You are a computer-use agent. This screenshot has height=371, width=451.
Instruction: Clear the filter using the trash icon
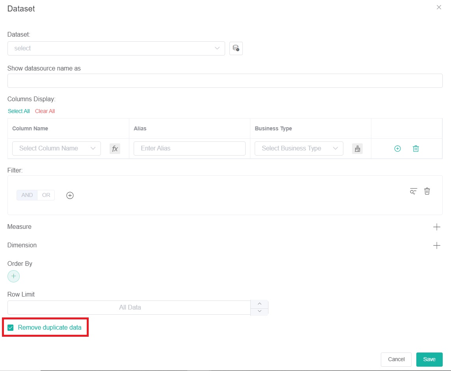tap(427, 191)
